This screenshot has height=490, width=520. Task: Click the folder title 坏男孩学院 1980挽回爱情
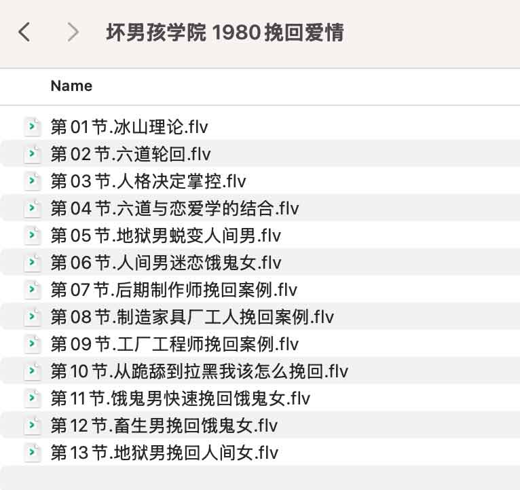tap(225, 32)
